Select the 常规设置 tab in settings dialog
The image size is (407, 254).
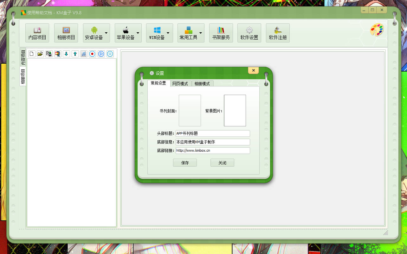tap(158, 83)
